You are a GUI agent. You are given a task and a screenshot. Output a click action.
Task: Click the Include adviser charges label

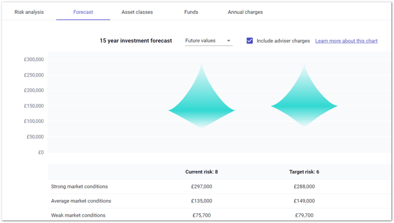point(283,41)
